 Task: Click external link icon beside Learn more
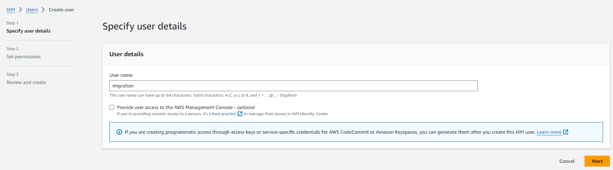[566, 132]
